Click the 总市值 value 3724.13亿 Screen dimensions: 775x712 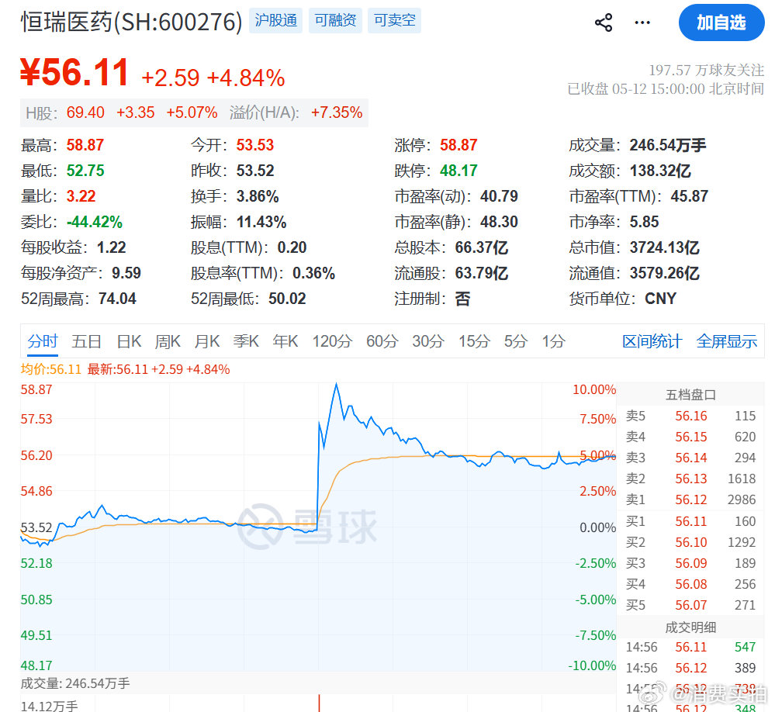click(x=664, y=247)
